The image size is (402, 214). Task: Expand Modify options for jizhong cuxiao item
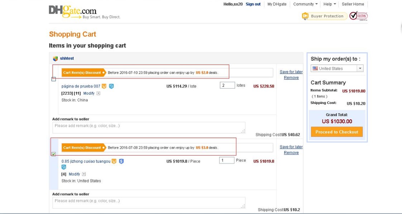pos(84,174)
